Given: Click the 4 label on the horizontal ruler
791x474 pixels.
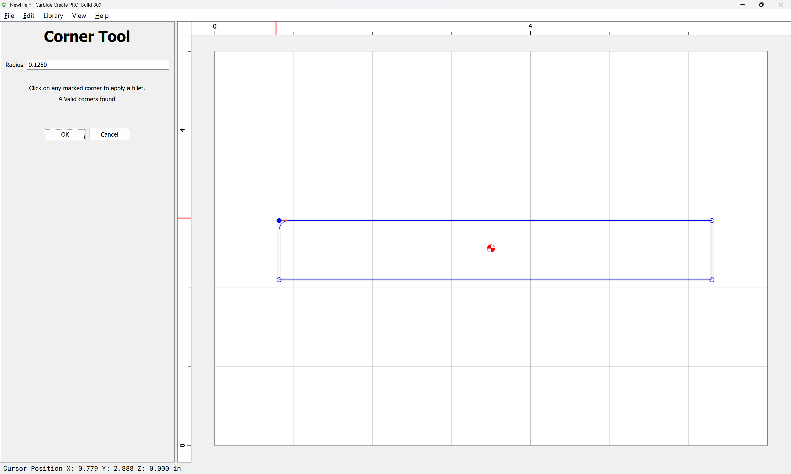Looking at the screenshot, I should coord(530,26).
